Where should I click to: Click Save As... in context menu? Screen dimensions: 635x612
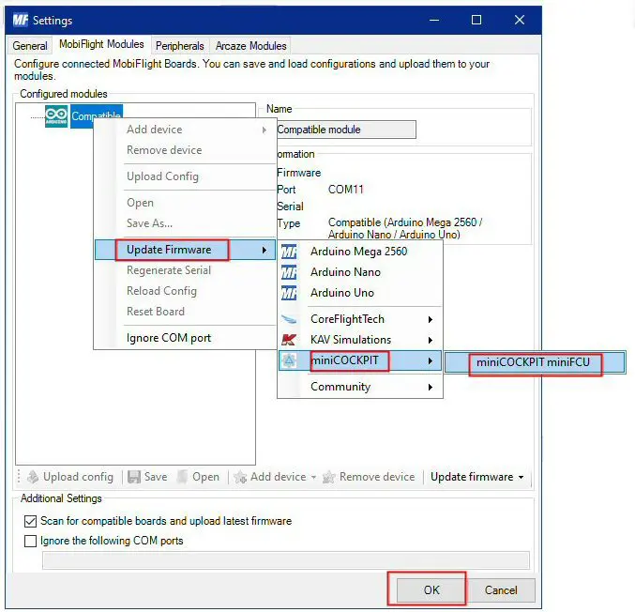point(185,223)
